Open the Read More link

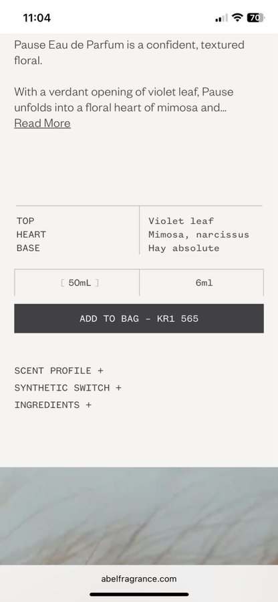tap(43, 123)
